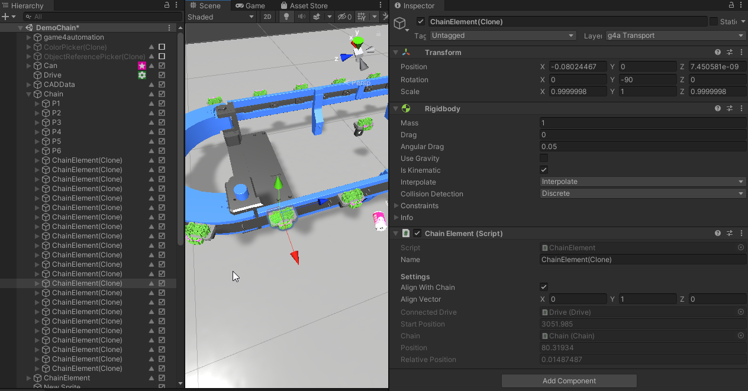This screenshot has width=748, height=391.
Task: Toggle scene audio speaker icon
Action: point(302,17)
